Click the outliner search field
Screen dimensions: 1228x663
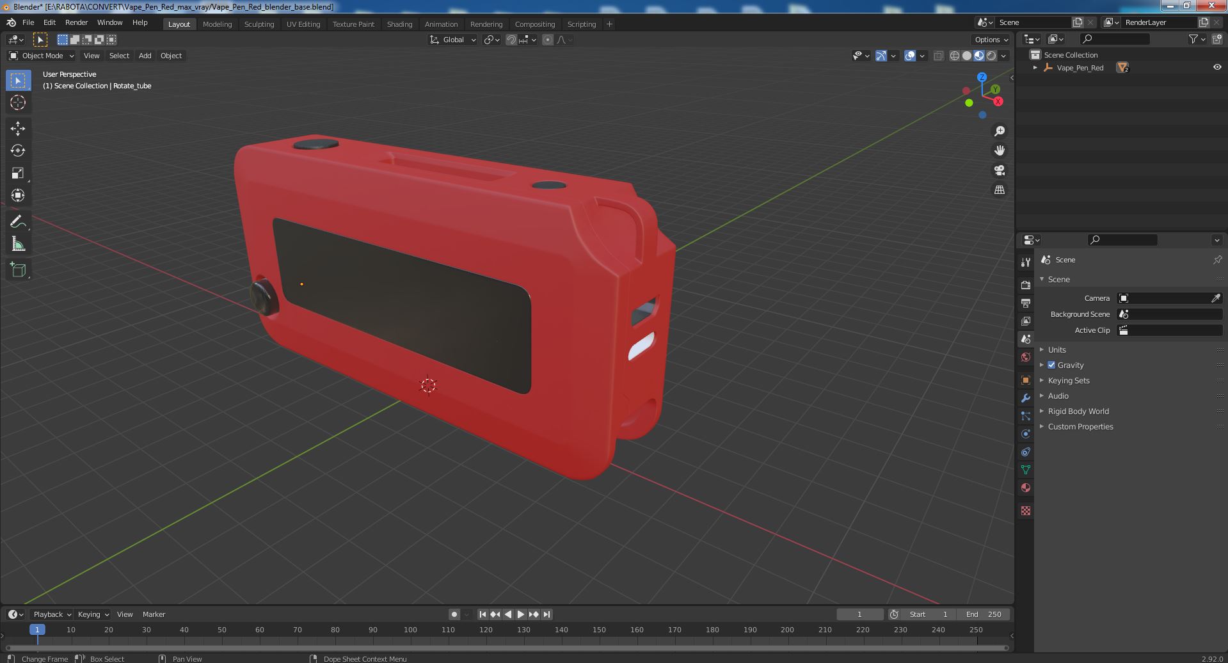pos(1114,39)
